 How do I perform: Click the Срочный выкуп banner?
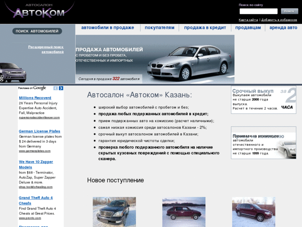pyautogui.click(x=263, y=100)
